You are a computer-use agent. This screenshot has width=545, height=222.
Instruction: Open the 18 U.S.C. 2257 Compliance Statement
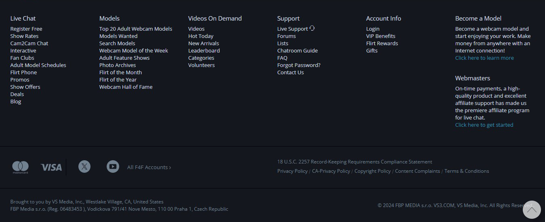pyautogui.click(x=354, y=162)
